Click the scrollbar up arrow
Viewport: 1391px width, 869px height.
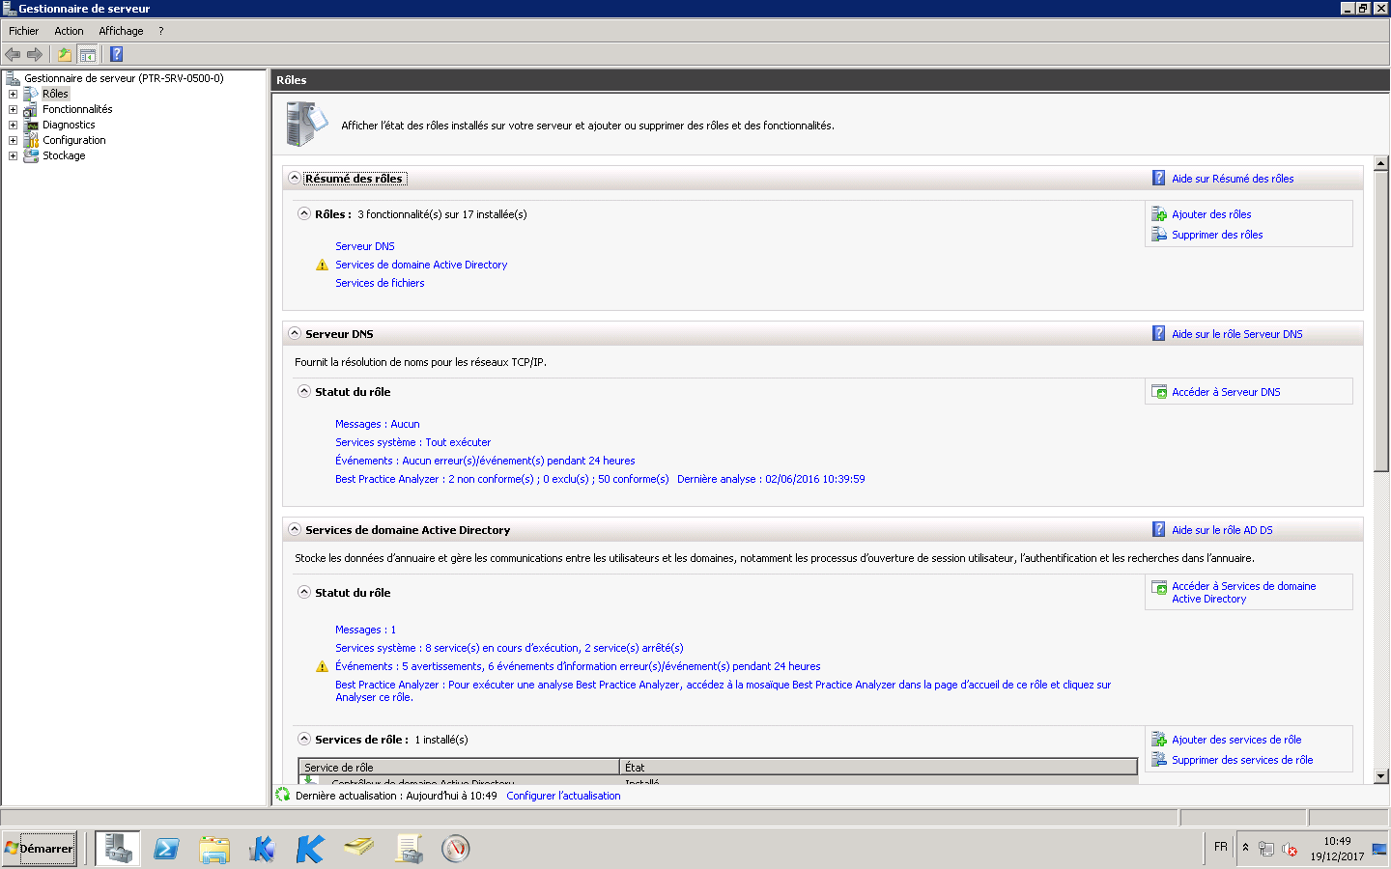pyautogui.click(x=1381, y=163)
